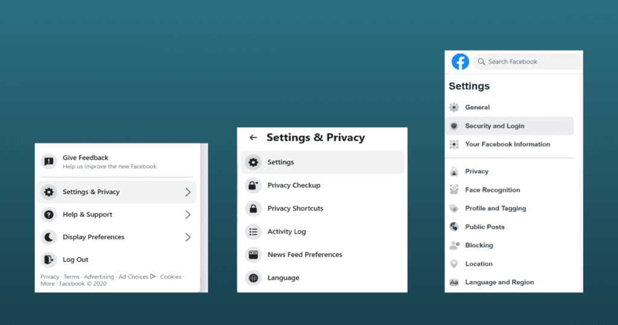Click the gear icon next to Settings

(253, 162)
